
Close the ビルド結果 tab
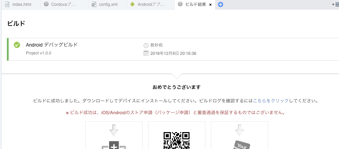210,5
